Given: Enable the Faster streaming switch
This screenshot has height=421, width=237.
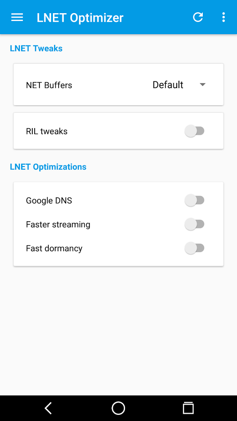Looking at the screenshot, I should [x=194, y=224].
